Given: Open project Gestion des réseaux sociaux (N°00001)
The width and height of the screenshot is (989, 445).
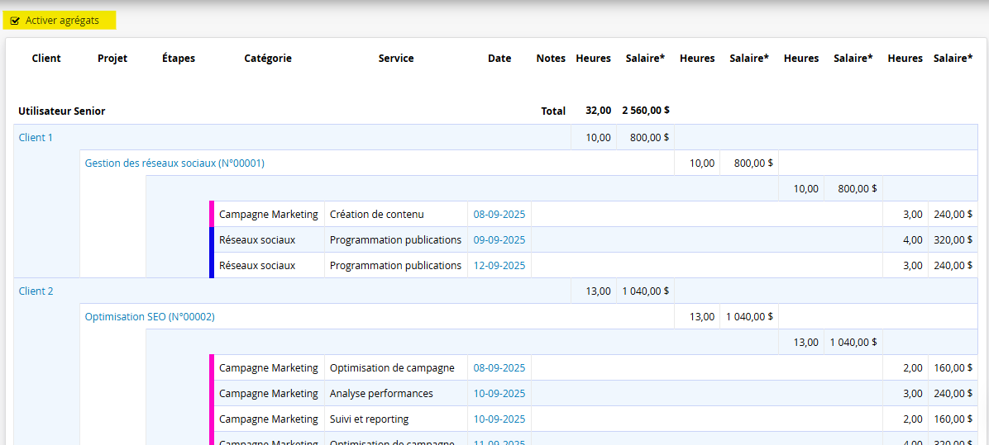Looking at the screenshot, I should point(174,163).
